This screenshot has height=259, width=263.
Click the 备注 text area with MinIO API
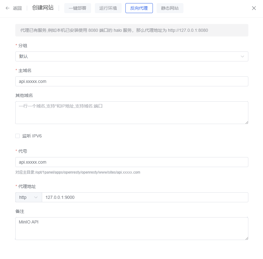pos(132,228)
